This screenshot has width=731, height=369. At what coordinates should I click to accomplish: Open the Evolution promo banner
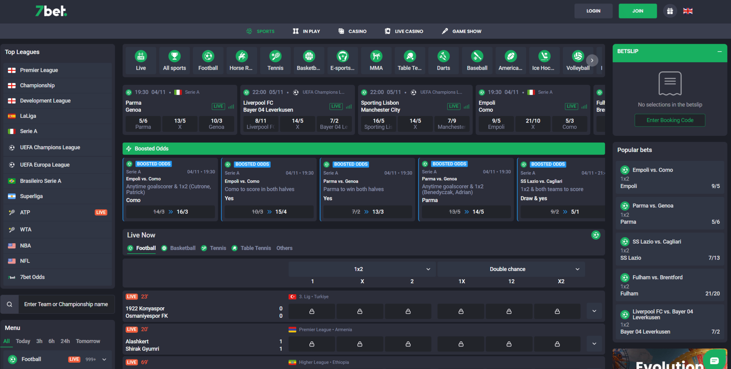[670, 359]
